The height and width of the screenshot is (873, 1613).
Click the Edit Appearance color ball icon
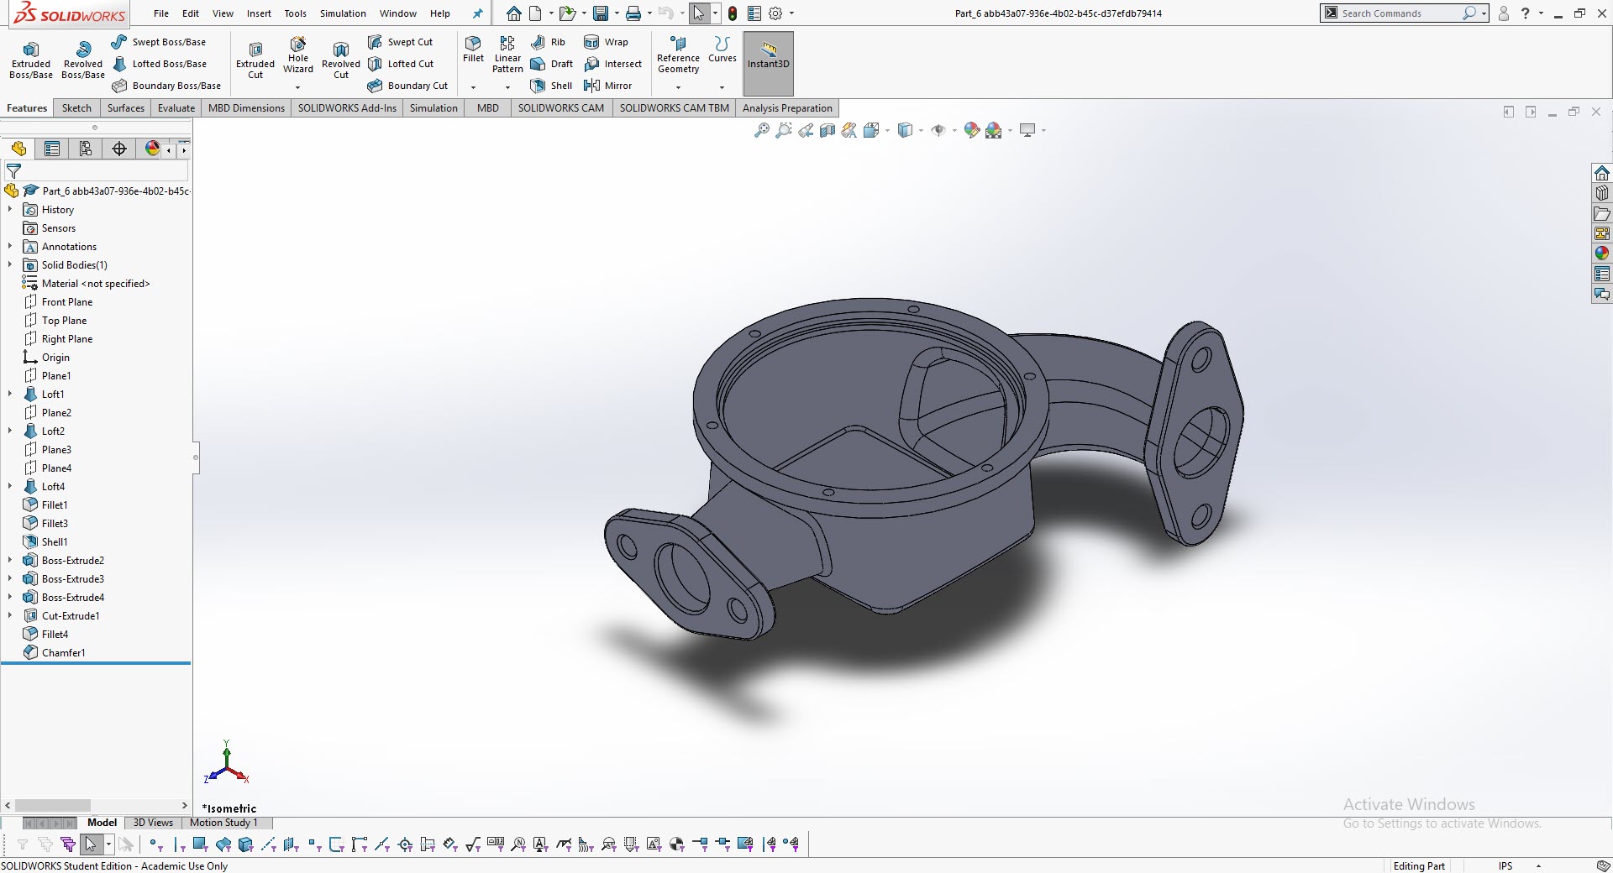point(971,130)
